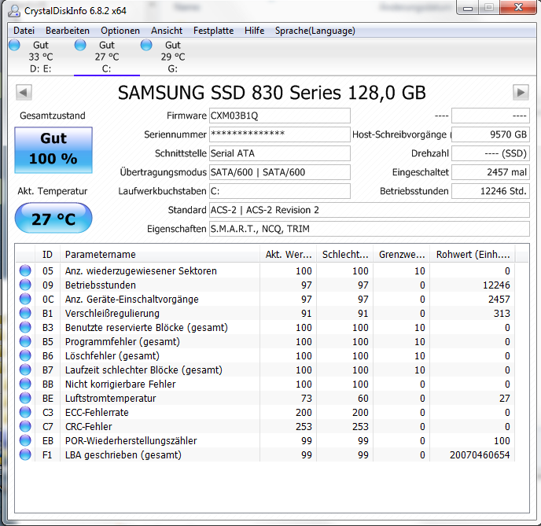Click the Drehzahl value ---- (SSD)

[491, 153]
